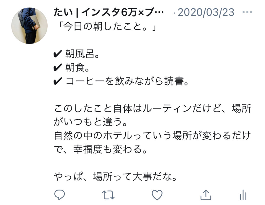
Task: Tap the share upload arrow icon
Action: [x=206, y=195]
